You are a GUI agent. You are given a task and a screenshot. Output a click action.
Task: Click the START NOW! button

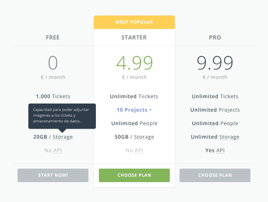coord(53,175)
